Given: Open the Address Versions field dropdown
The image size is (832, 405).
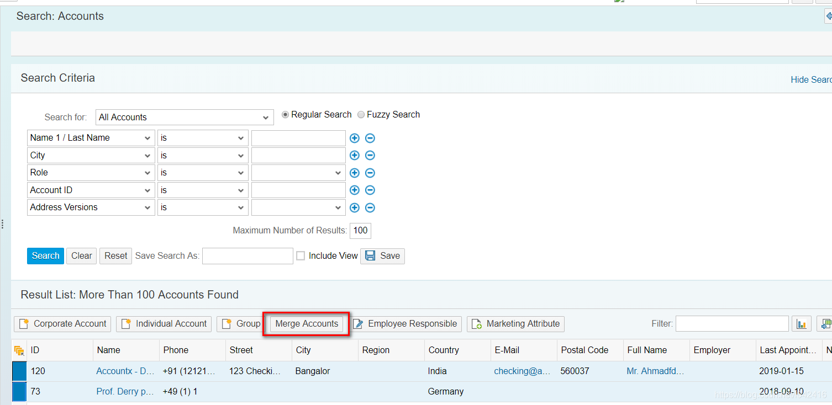Looking at the screenshot, I should pos(91,207).
